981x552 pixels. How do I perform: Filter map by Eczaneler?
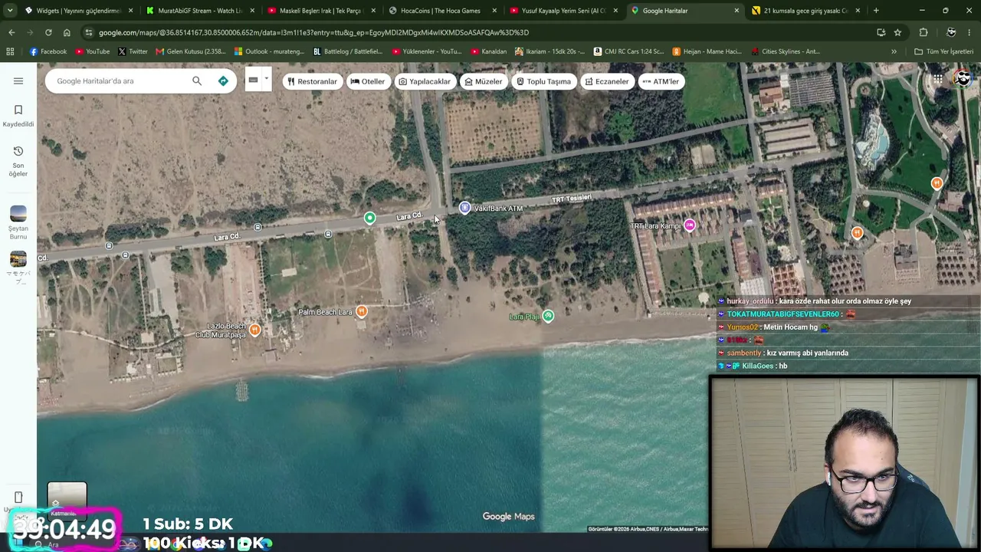(x=607, y=81)
